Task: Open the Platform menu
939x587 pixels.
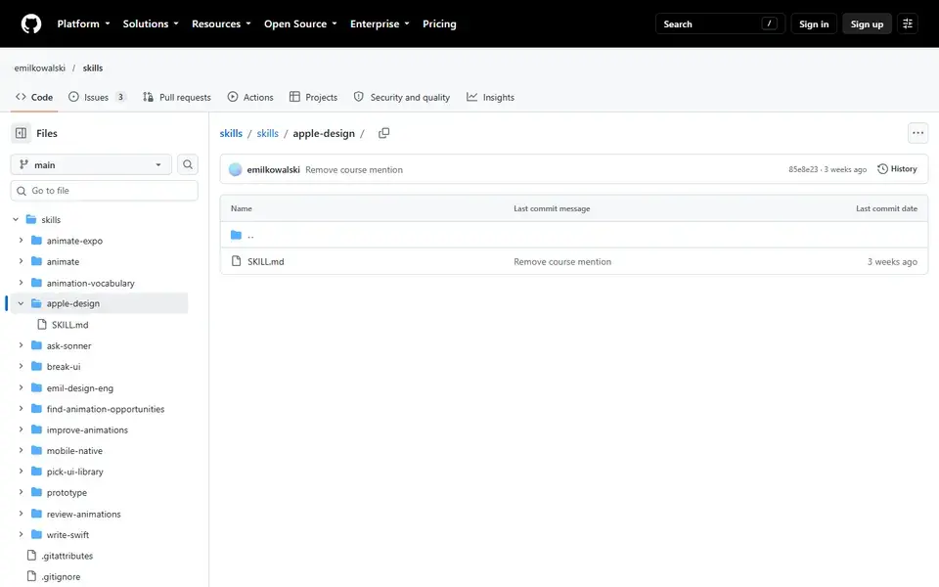Action: tap(83, 23)
